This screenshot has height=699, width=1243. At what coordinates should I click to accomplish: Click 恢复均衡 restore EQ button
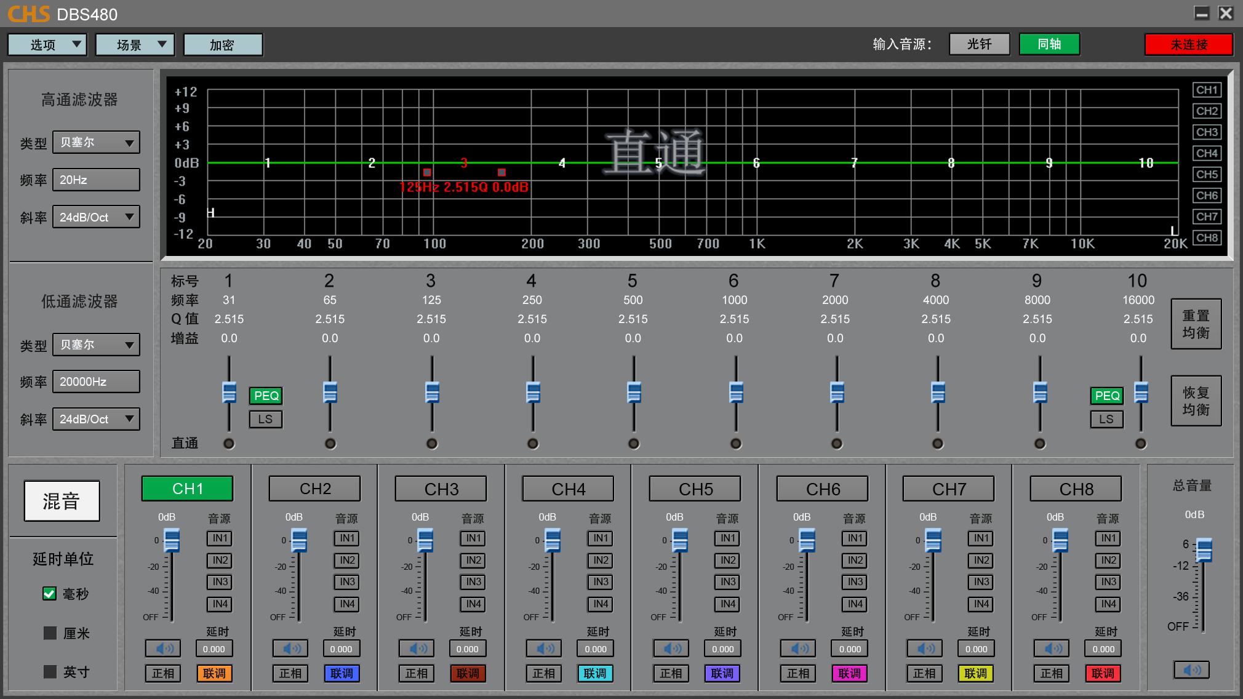[x=1196, y=401]
